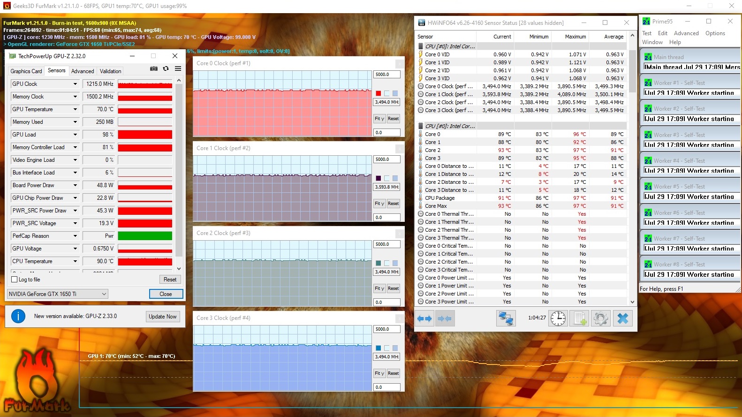Image resolution: width=742 pixels, height=417 pixels.
Task: Open the NVIDIA GeForce GTX 1650 Ti selector
Action: (x=58, y=294)
